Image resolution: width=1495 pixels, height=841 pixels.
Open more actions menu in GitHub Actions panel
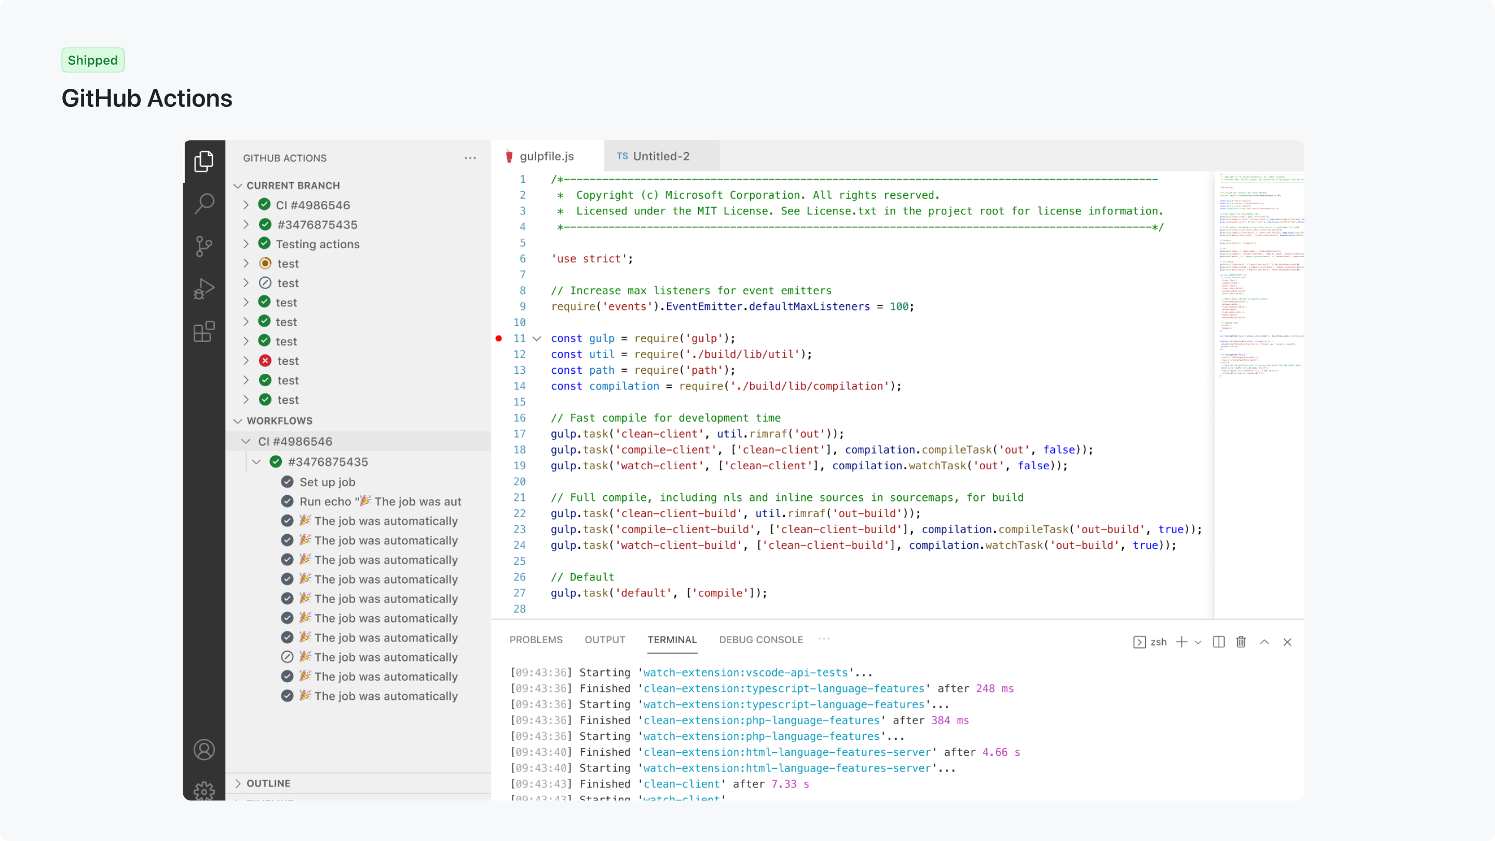pyautogui.click(x=470, y=158)
